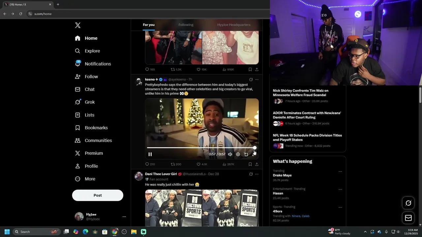The image size is (422, 237).
Task: Open Notifications with badge count
Action: tap(93, 64)
